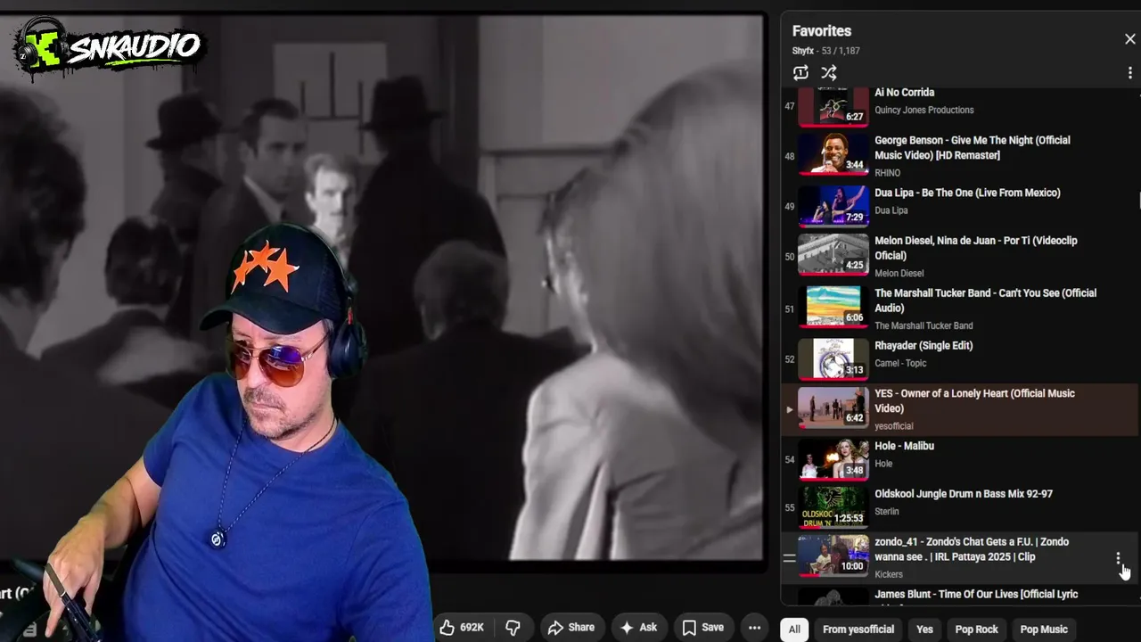The image size is (1141, 642).
Task: Open the "Rhayader (Single Edit)" title
Action: (923, 346)
